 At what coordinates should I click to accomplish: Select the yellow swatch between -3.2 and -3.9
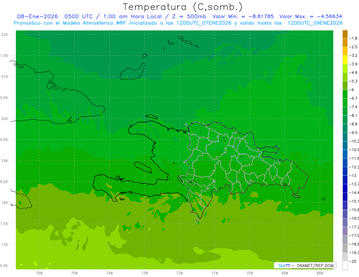[345, 60]
